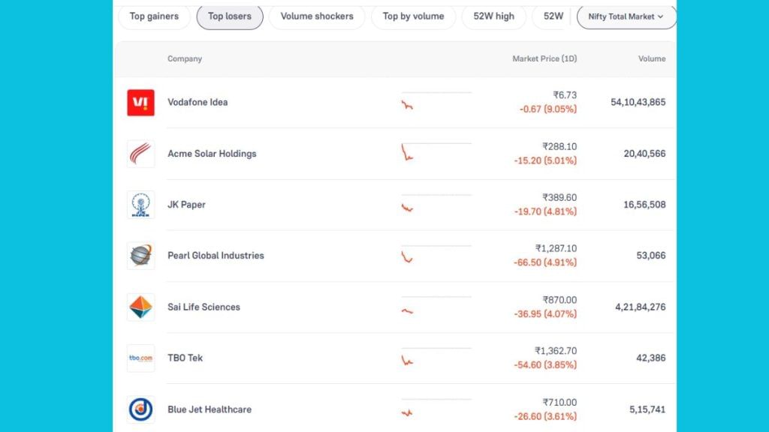Click Blue Jet Healthcare volume 5,15,741
This screenshot has height=432, width=769.
click(647, 409)
